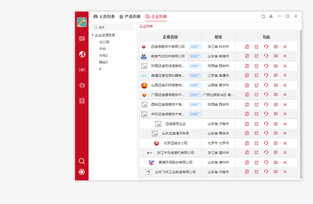Click the headset icon for 北京迈迪分公司
313x204 pixels.
click(x=266, y=143)
